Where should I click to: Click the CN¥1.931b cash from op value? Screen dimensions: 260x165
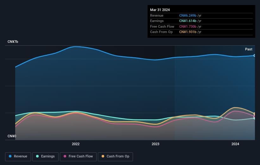(x=188, y=32)
